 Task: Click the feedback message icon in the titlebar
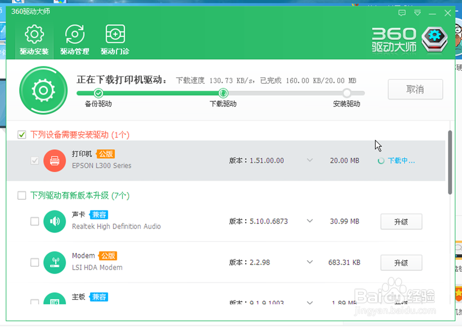click(x=402, y=13)
